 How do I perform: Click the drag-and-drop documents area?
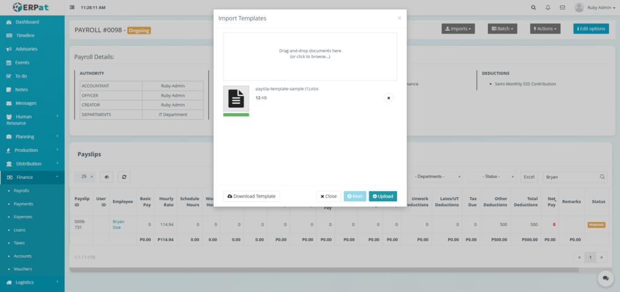[x=310, y=56]
